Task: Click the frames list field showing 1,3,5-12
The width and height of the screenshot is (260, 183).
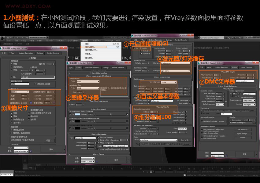Action: pos(38,77)
